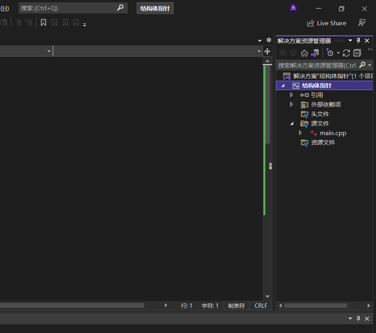Click the uncomment selected lines icon
This screenshot has height=333, width=376.
pyautogui.click(x=29, y=23)
